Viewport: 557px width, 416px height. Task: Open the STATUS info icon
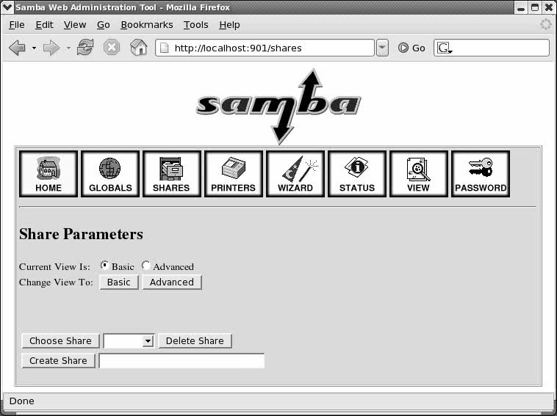tap(357, 174)
